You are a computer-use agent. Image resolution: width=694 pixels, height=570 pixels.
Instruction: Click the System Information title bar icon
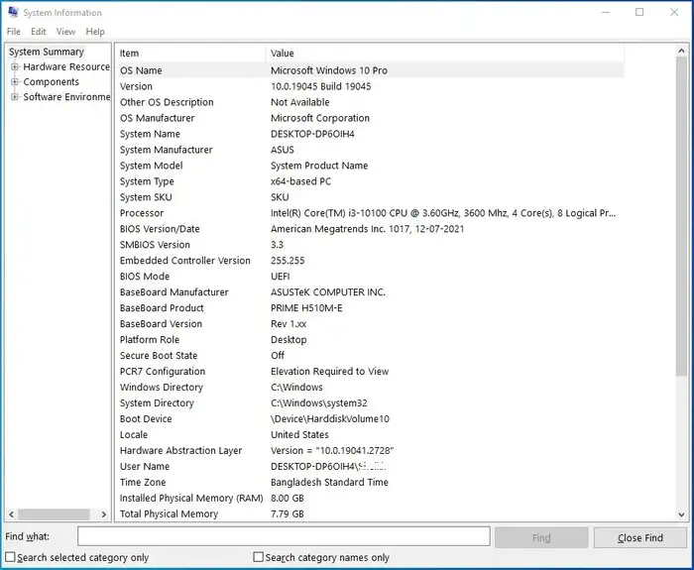pos(12,13)
